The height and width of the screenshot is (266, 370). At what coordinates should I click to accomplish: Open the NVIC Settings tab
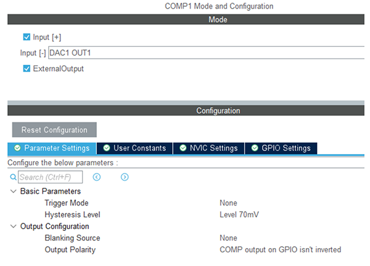click(x=213, y=148)
